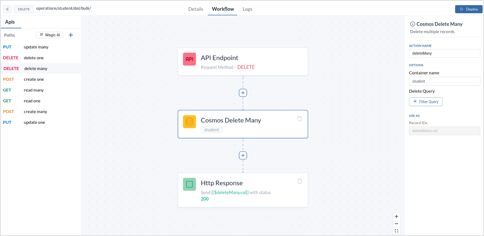The width and height of the screenshot is (484, 236).
Task: Click the red API Endpoint icon
Action: click(x=189, y=59)
